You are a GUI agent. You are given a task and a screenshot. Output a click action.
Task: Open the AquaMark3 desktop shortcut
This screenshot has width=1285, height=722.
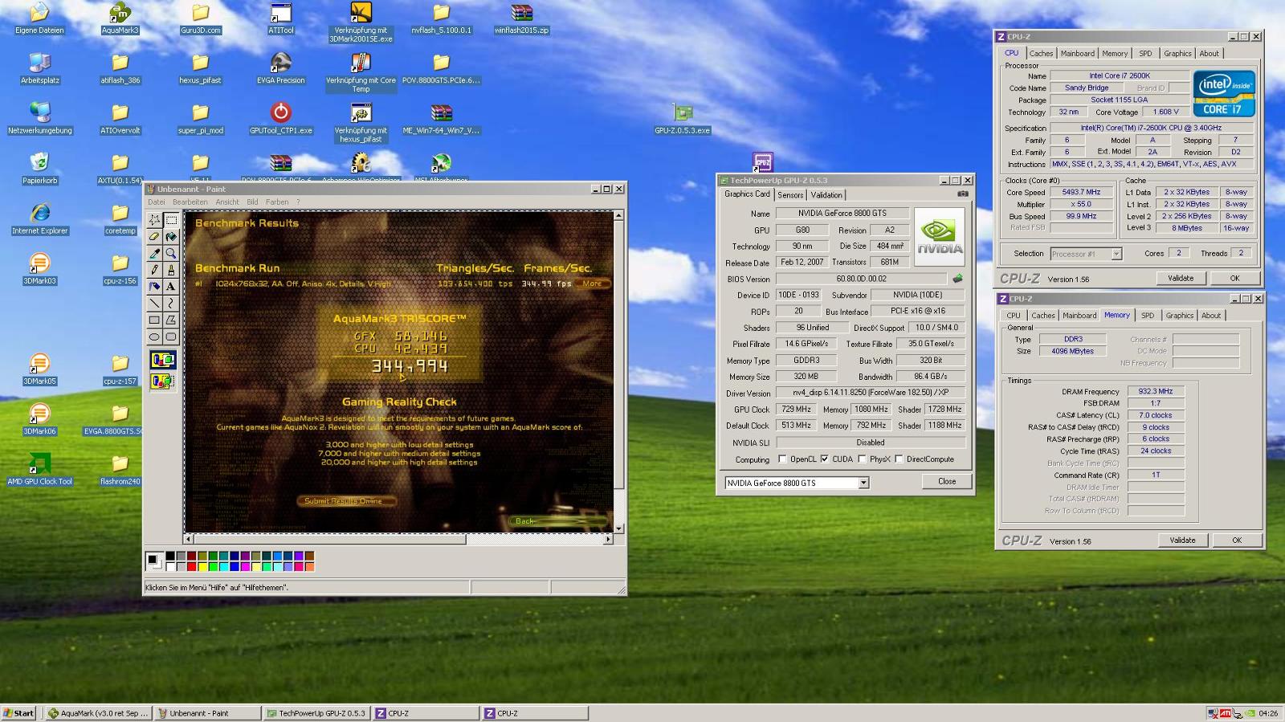pyautogui.click(x=120, y=19)
